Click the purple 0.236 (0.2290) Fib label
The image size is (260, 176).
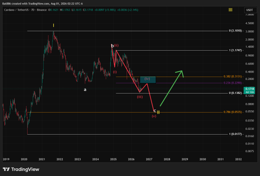tap(232, 83)
